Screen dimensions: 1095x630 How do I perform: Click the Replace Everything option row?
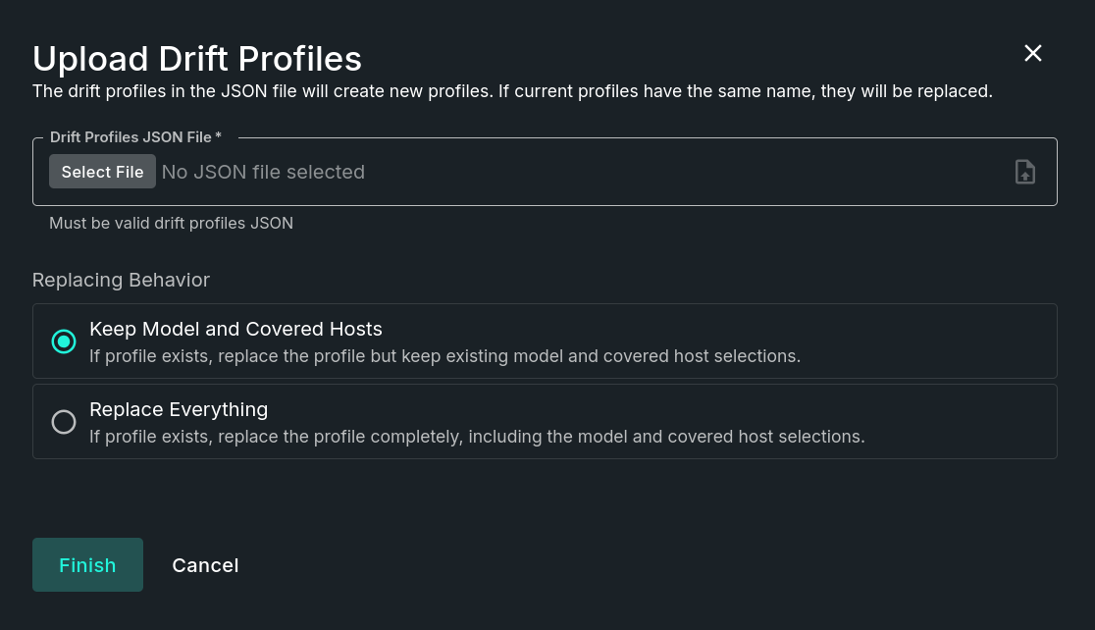545,421
